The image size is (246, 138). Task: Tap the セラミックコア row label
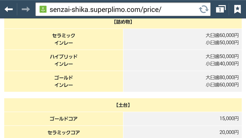64,132
